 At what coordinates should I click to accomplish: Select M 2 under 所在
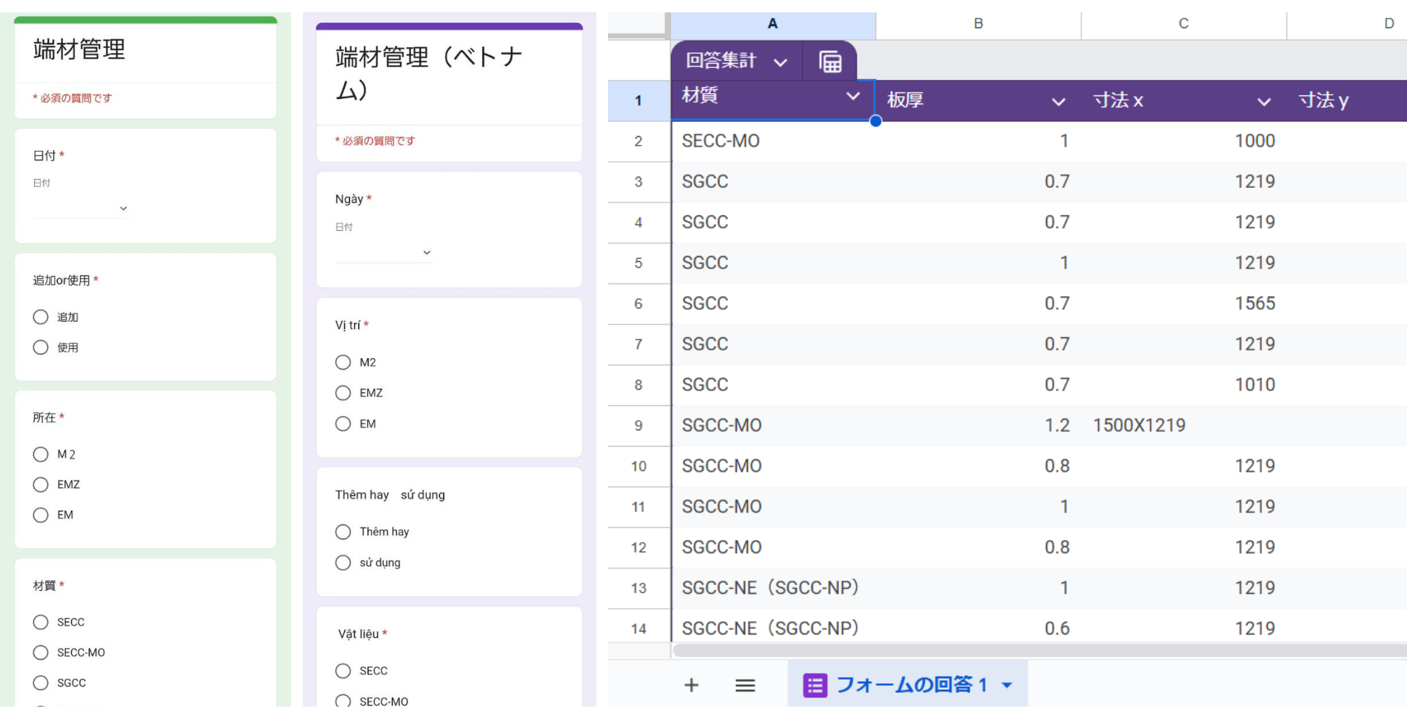click(41, 454)
